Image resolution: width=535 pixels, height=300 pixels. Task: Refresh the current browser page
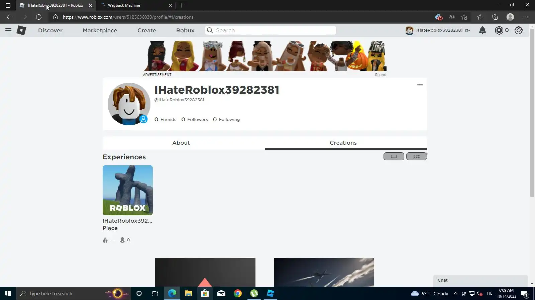[39, 17]
